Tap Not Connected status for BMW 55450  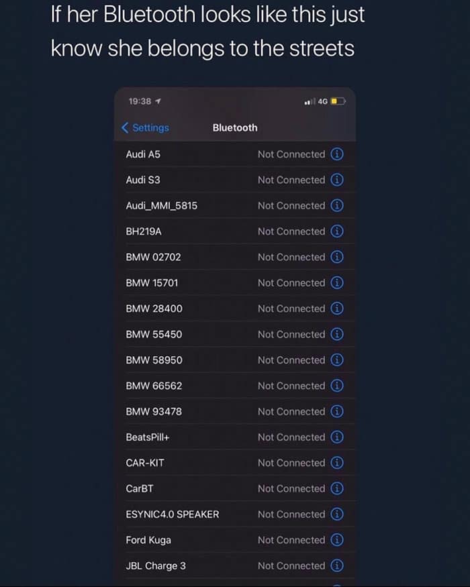click(291, 334)
